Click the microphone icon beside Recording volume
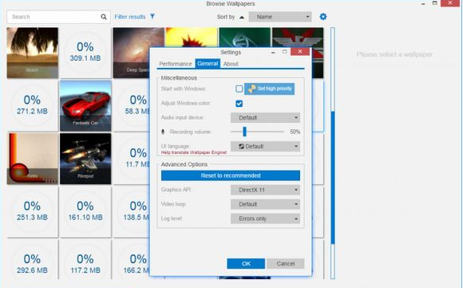This screenshot has width=463, height=288. tap(163, 132)
